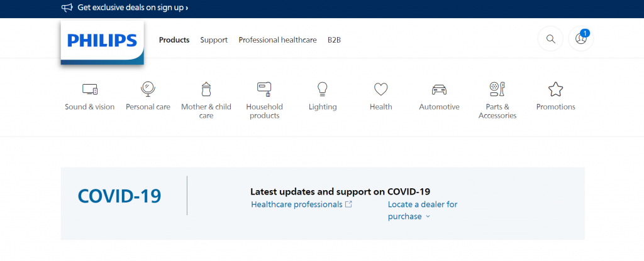Screen dimensions: 644x261
Task: Click Get exclusive deals on sign up
Action: pyautogui.click(x=133, y=8)
